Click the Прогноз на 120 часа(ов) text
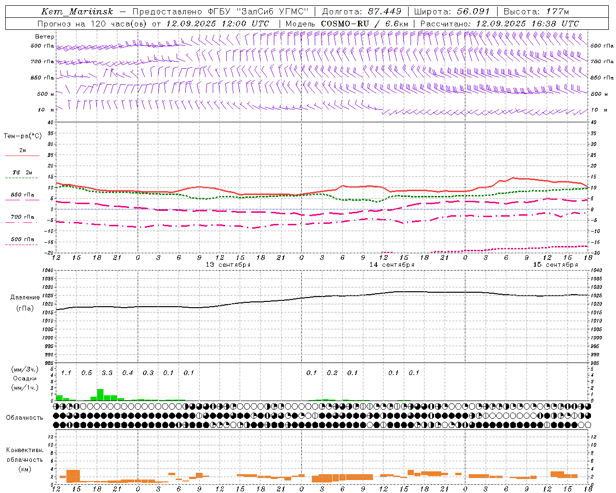Viewport: 616px width, 493px height. (93, 24)
